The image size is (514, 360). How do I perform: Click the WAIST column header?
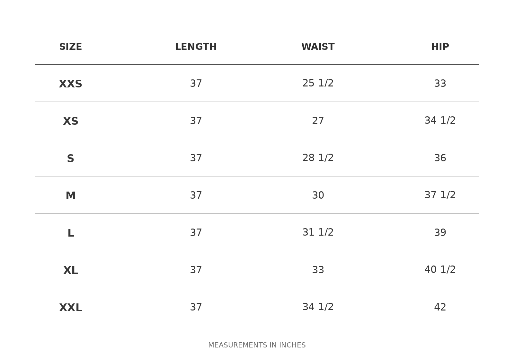point(318,47)
